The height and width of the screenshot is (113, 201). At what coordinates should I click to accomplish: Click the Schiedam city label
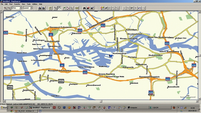coord(76,33)
